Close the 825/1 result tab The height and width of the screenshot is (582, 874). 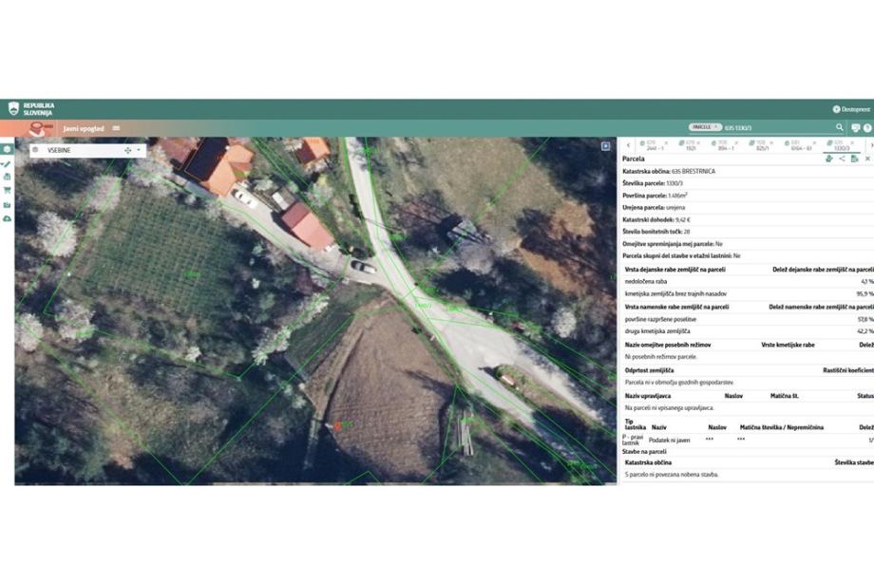click(x=771, y=143)
